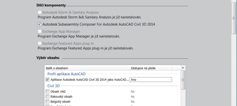Click the Exchange App Manager label
This screenshot has width=237, height=106.
[61, 32]
